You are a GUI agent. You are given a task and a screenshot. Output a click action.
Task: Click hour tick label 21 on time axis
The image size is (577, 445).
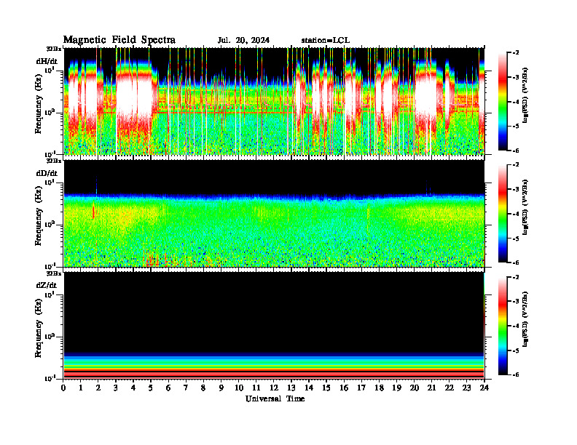[x=431, y=388]
